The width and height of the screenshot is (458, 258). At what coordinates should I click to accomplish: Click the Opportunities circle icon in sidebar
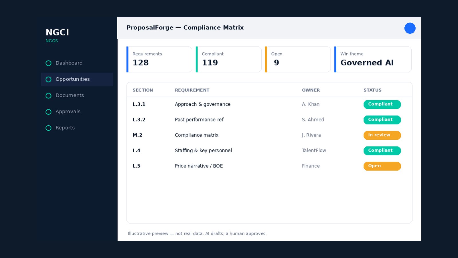[x=48, y=79]
